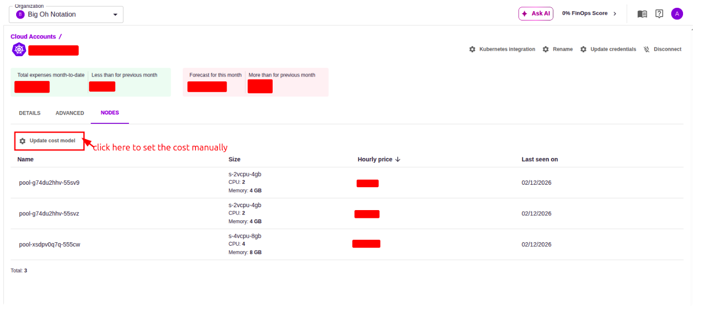This screenshot has height=311, width=706.
Task: Click Total: 3 row count text
Action: (x=19, y=271)
